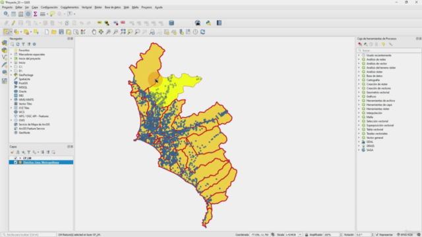Open project folder icon
This screenshot has height=237, width=422.
point(54,32)
